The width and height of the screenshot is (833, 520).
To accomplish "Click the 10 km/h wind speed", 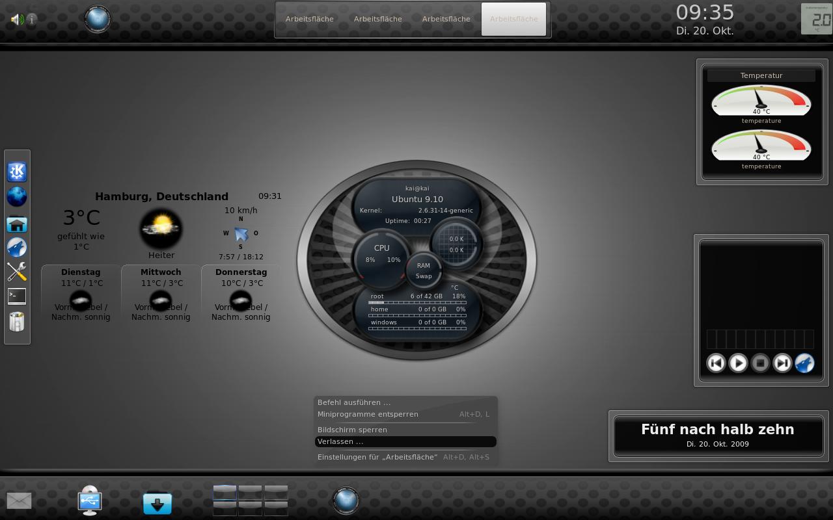I will [x=241, y=210].
